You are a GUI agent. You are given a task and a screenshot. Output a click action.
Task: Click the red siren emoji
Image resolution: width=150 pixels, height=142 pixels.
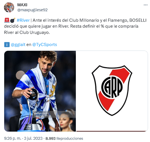[x=7, y=20]
